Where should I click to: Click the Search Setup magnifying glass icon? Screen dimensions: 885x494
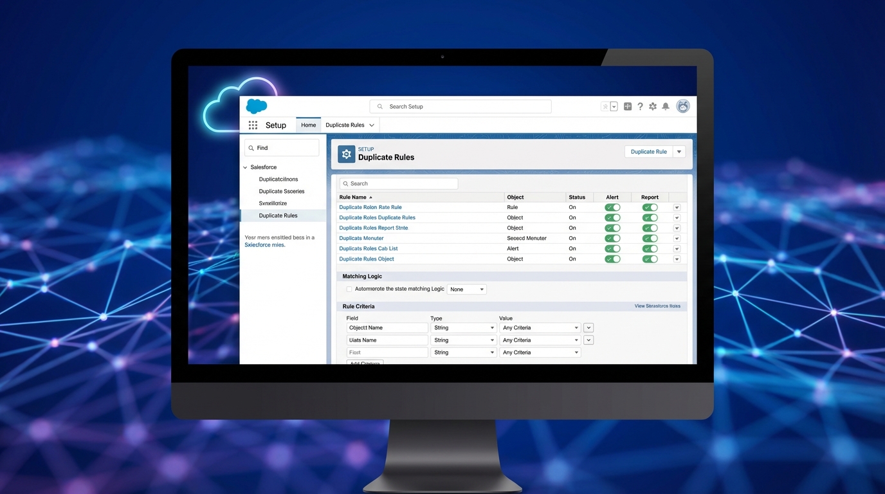point(379,105)
